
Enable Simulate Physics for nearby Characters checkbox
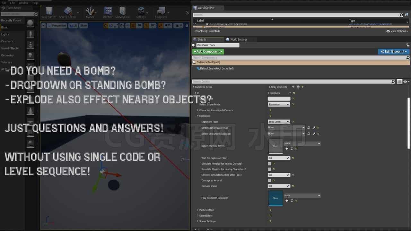(x=269, y=169)
